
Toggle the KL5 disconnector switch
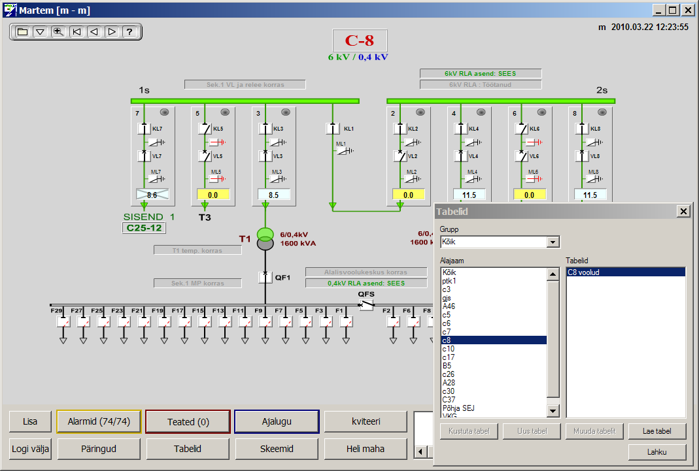pos(205,129)
